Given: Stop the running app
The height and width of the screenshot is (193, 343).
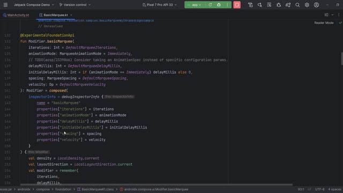Looking at the screenshot, I should (x=237, y=5).
